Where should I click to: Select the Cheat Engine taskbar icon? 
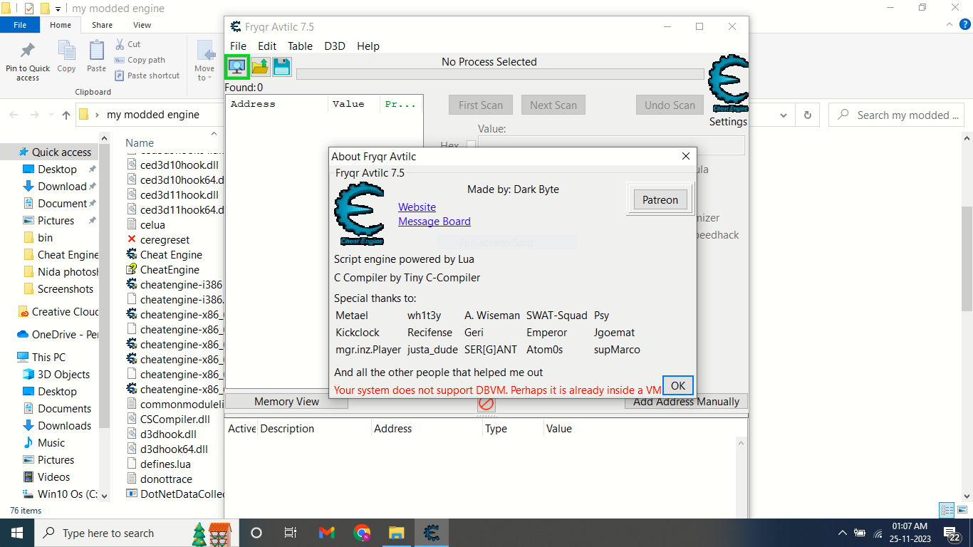point(432,532)
